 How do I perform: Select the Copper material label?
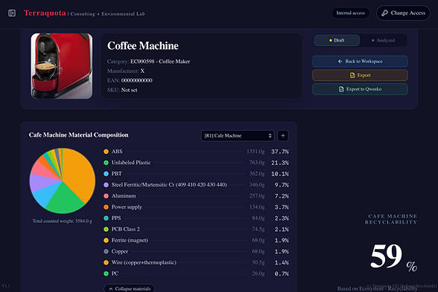(120, 251)
